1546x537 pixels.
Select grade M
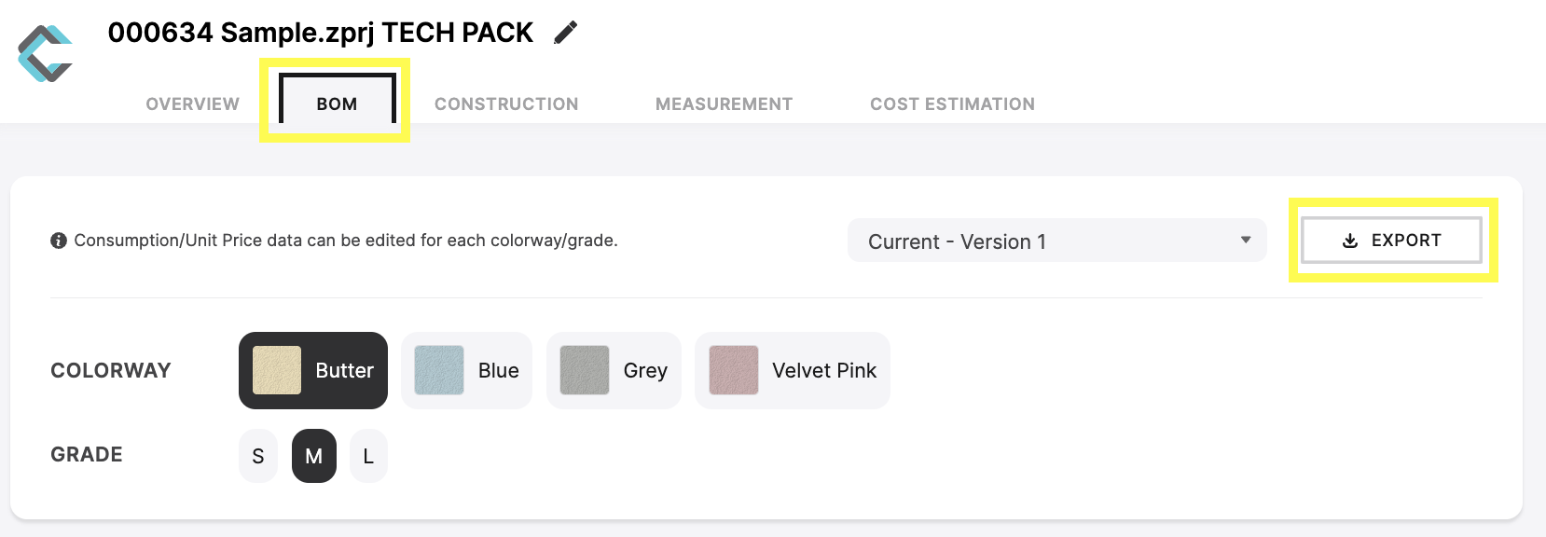click(x=314, y=456)
